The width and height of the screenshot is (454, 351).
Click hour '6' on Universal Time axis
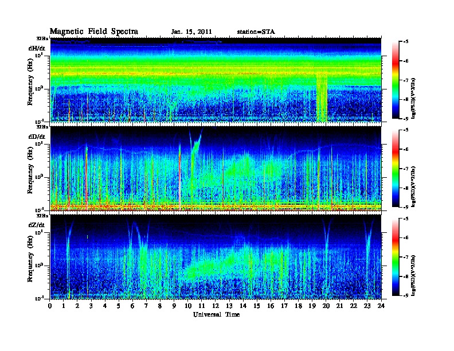tap(133, 306)
